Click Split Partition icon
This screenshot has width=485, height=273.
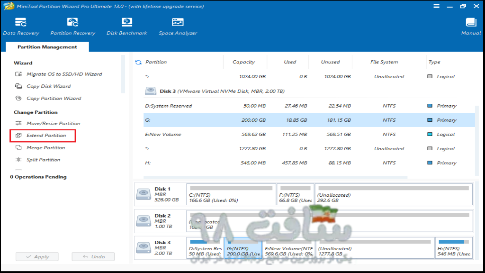click(18, 159)
